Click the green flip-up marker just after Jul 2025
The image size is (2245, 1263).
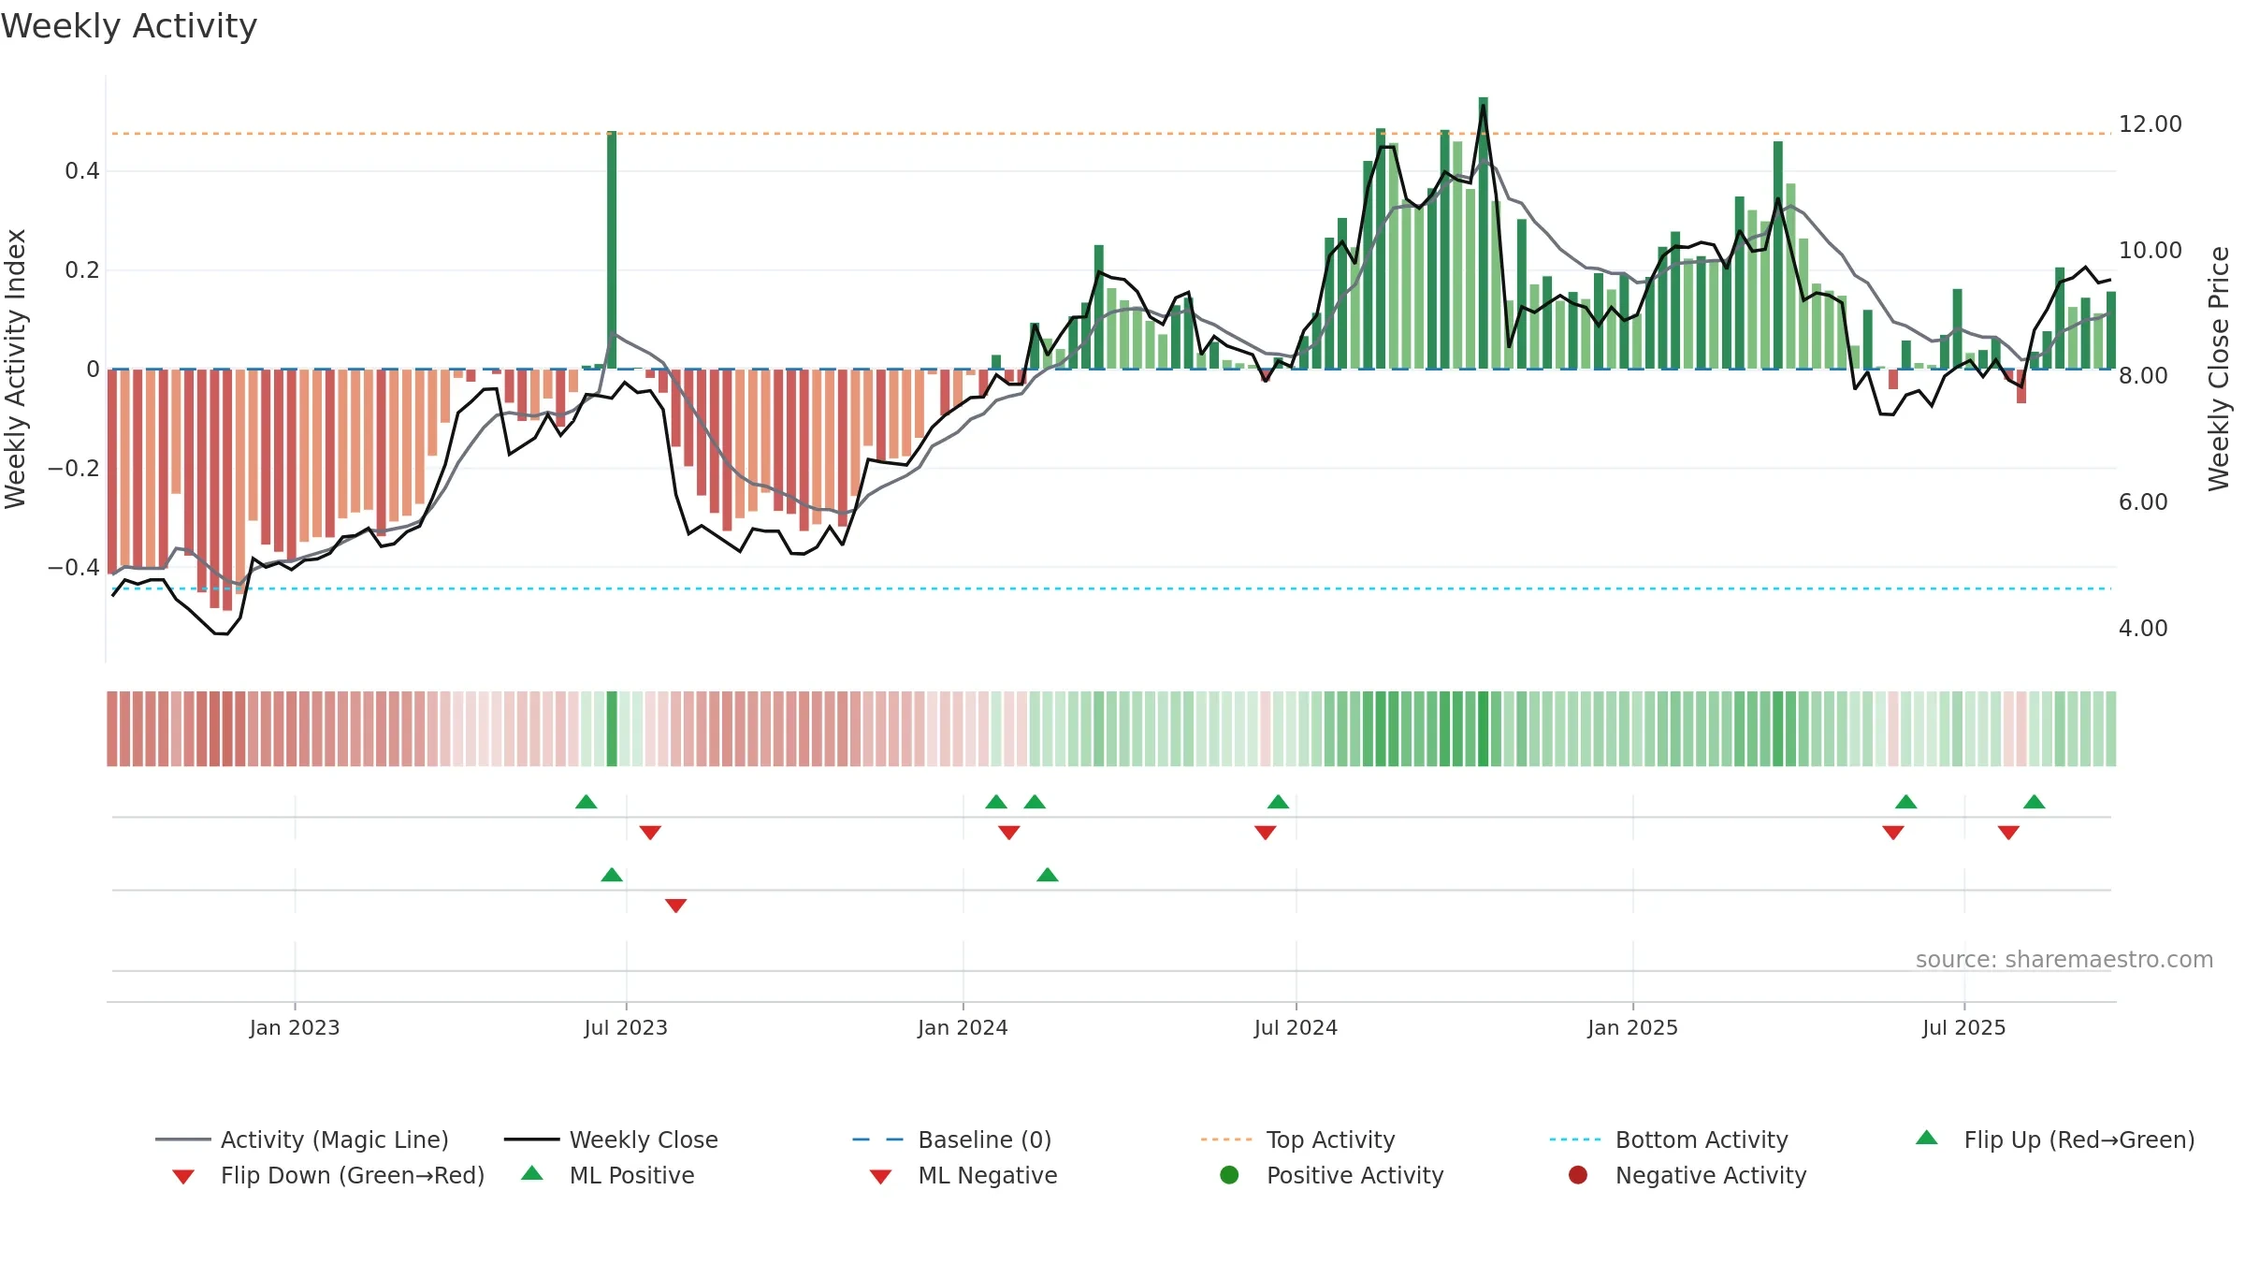pos(2034,802)
